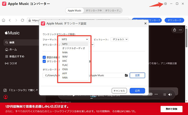Viewport: 188px width, 115px height.
Task: Open the three-dot more menu near share icon
Action: [180, 30]
